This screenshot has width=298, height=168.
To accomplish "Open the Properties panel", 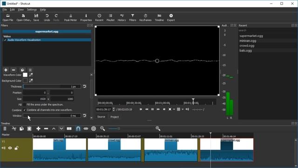I will [x=86, y=18].
